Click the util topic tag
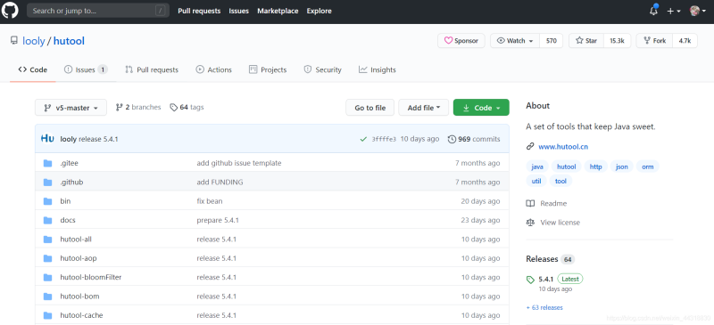The image size is (714, 325). click(536, 182)
